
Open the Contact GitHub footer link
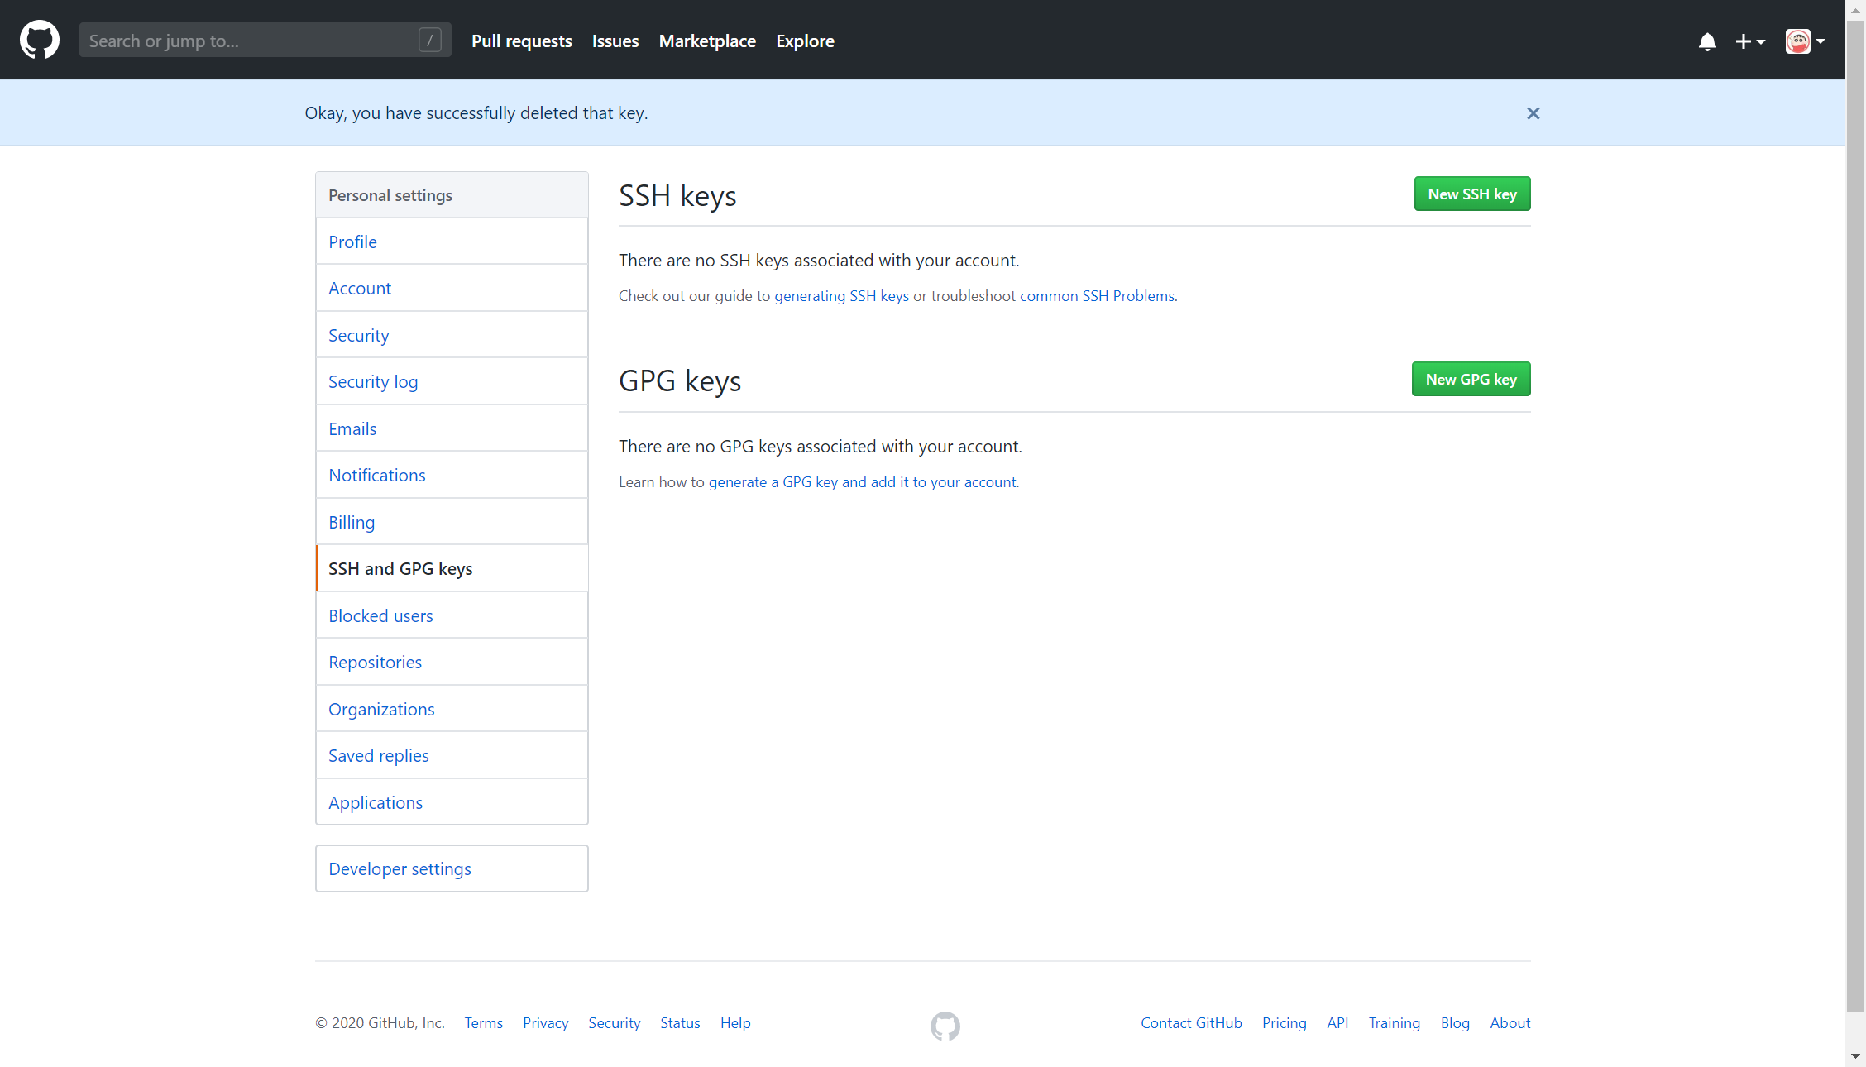[1191, 1022]
